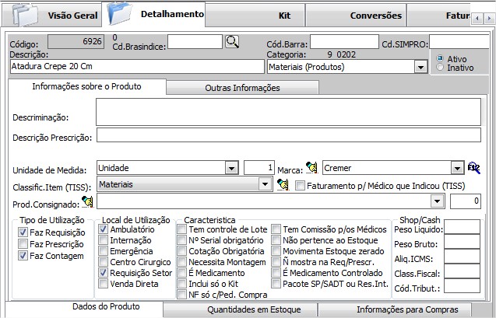Select the Inativo radio button
The height and width of the screenshot is (318, 496).
click(441, 68)
